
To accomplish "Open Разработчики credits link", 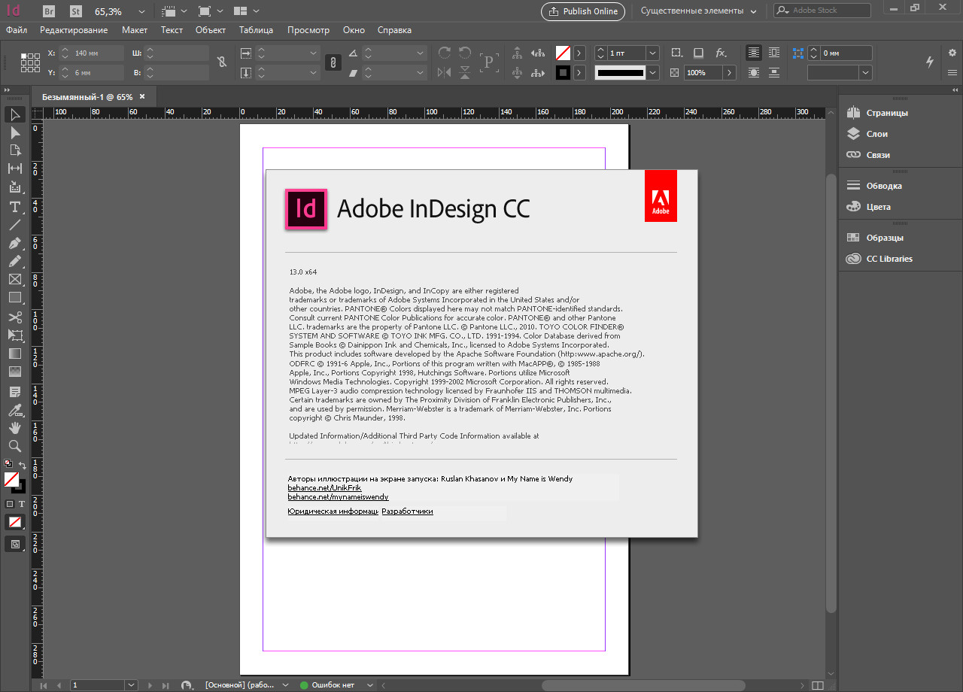I will [x=407, y=511].
